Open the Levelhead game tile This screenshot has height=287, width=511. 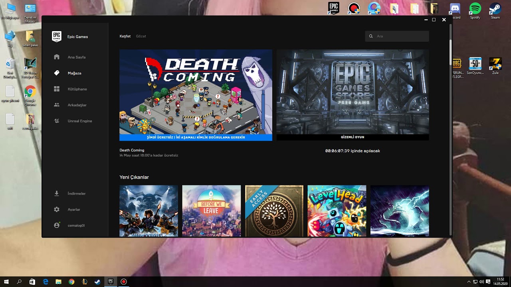coord(337,211)
